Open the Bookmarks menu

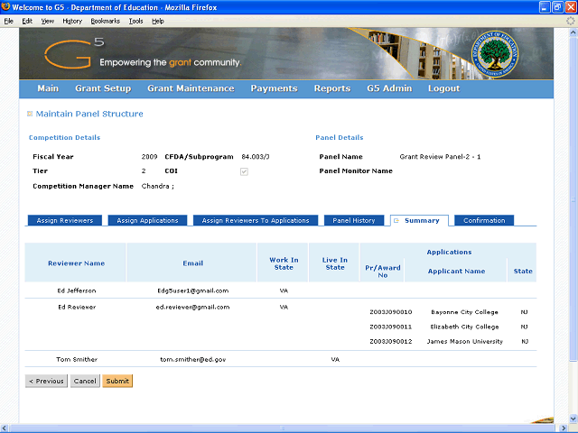click(x=105, y=20)
